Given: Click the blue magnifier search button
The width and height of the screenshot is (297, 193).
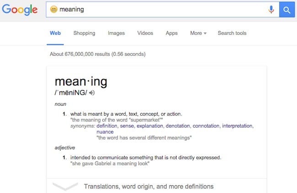Looking at the screenshot, I should pos(287,10).
